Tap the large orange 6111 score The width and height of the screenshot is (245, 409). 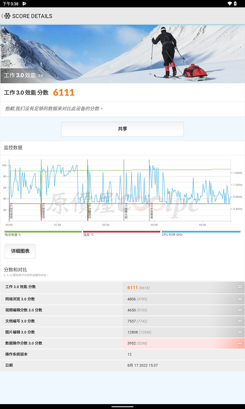[x=64, y=93]
